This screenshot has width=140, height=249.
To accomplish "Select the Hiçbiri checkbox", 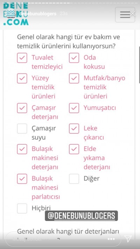I will point(22,208).
